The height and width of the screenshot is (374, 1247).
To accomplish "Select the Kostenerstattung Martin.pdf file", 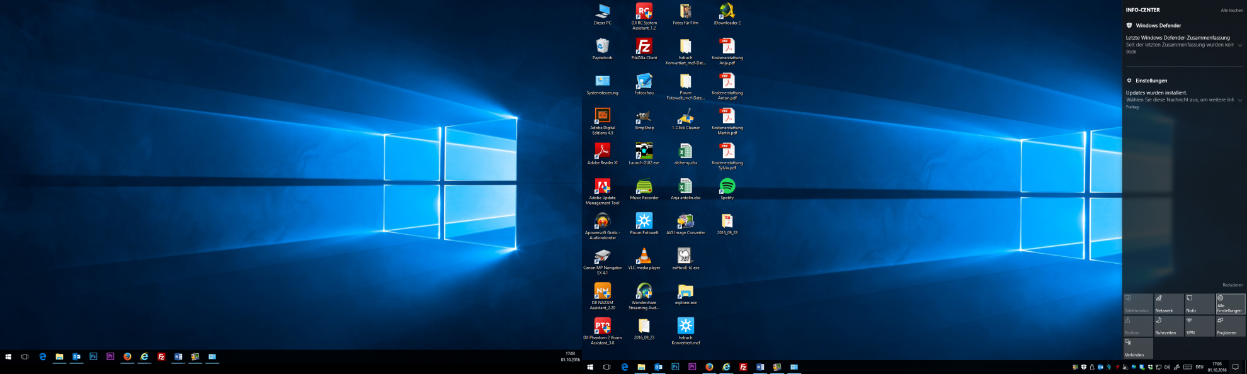I will [727, 121].
